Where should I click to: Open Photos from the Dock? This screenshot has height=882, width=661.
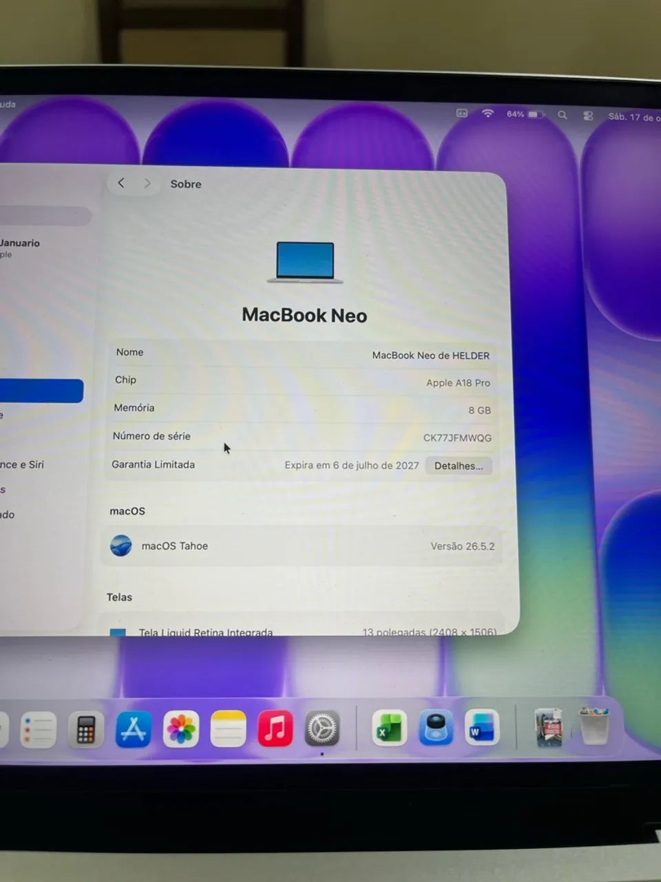180,729
